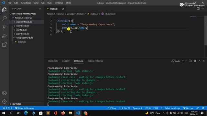Open editor more actions ellipsis
Viewport: 207px width, 116px height.
tap(203, 9)
